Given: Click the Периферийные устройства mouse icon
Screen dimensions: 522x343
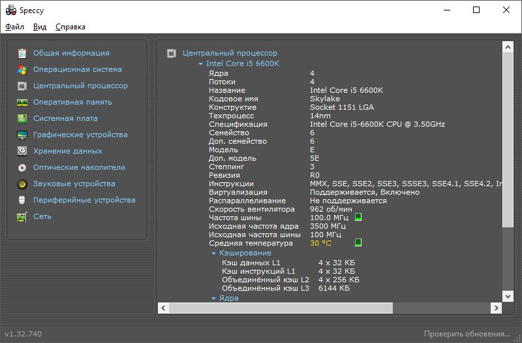Looking at the screenshot, I should click(x=22, y=201).
